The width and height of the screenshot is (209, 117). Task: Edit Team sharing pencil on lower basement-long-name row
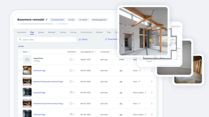coord(139,104)
